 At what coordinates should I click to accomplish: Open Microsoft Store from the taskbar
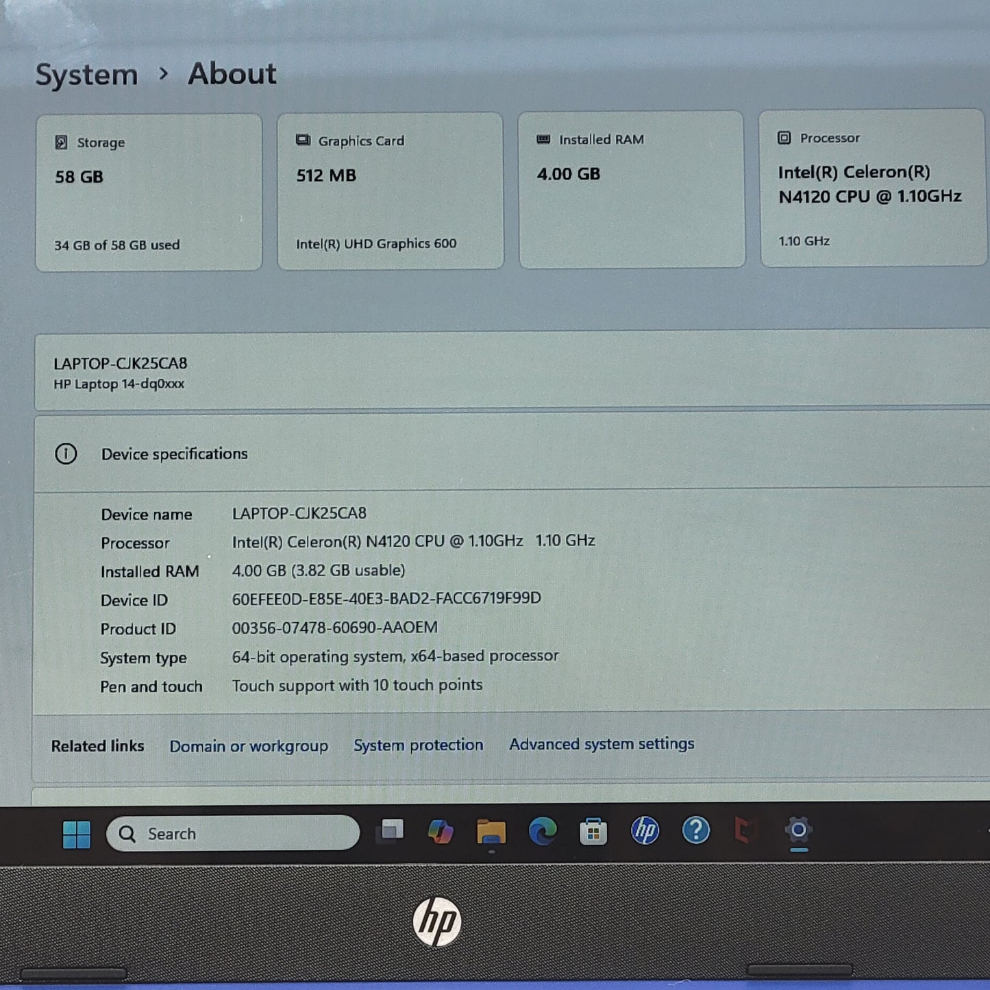coord(593,832)
